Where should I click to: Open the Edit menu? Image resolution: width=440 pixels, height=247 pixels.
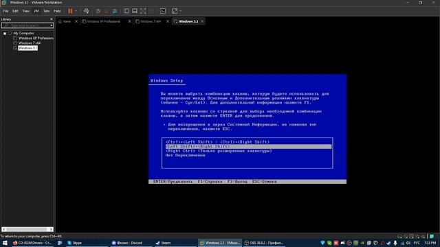pos(15,11)
